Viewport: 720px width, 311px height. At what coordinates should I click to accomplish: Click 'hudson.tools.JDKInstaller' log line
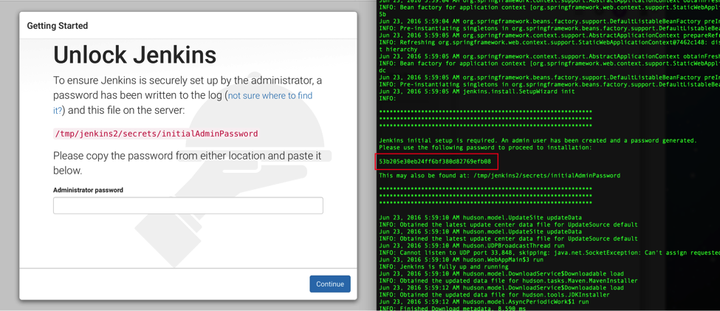(x=495, y=295)
